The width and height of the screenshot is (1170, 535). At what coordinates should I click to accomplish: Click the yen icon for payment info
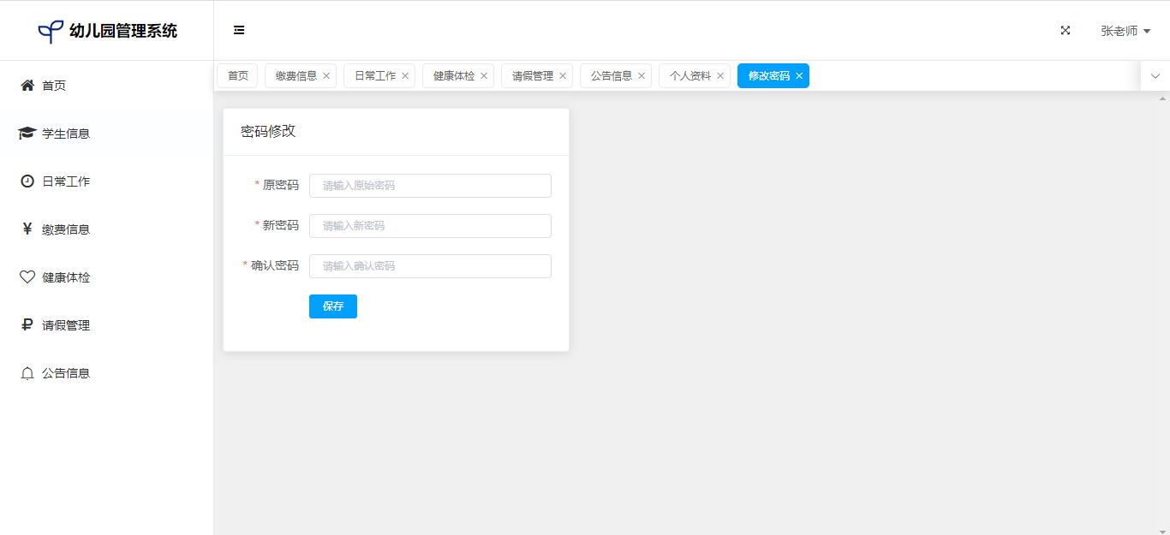pos(27,229)
